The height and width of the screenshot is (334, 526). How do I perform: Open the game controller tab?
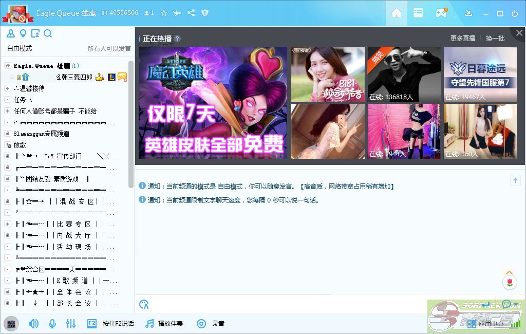[441, 13]
